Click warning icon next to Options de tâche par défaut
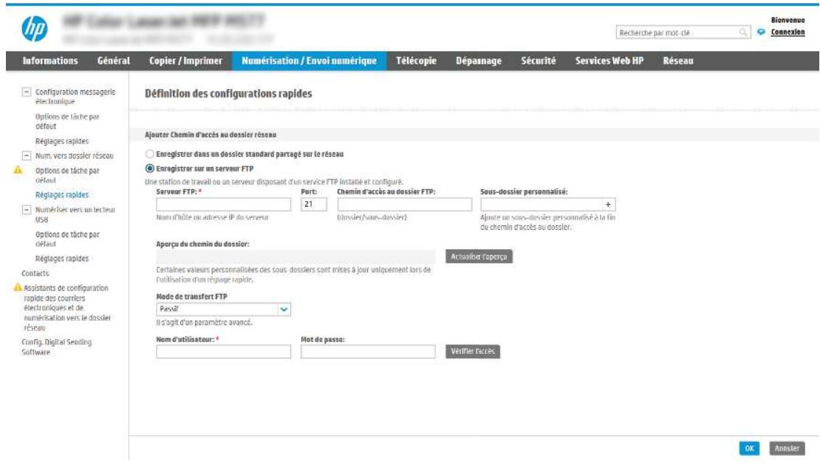The height and width of the screenshot is (464, 820). [x=18, y=170]
